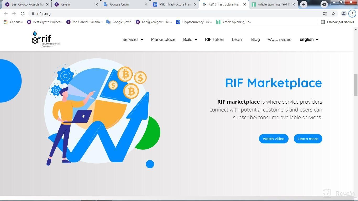Viewport: 358px width, 201px height.
Task: Expand the Build dropdown menu
Action: click(x=190, y=40)
